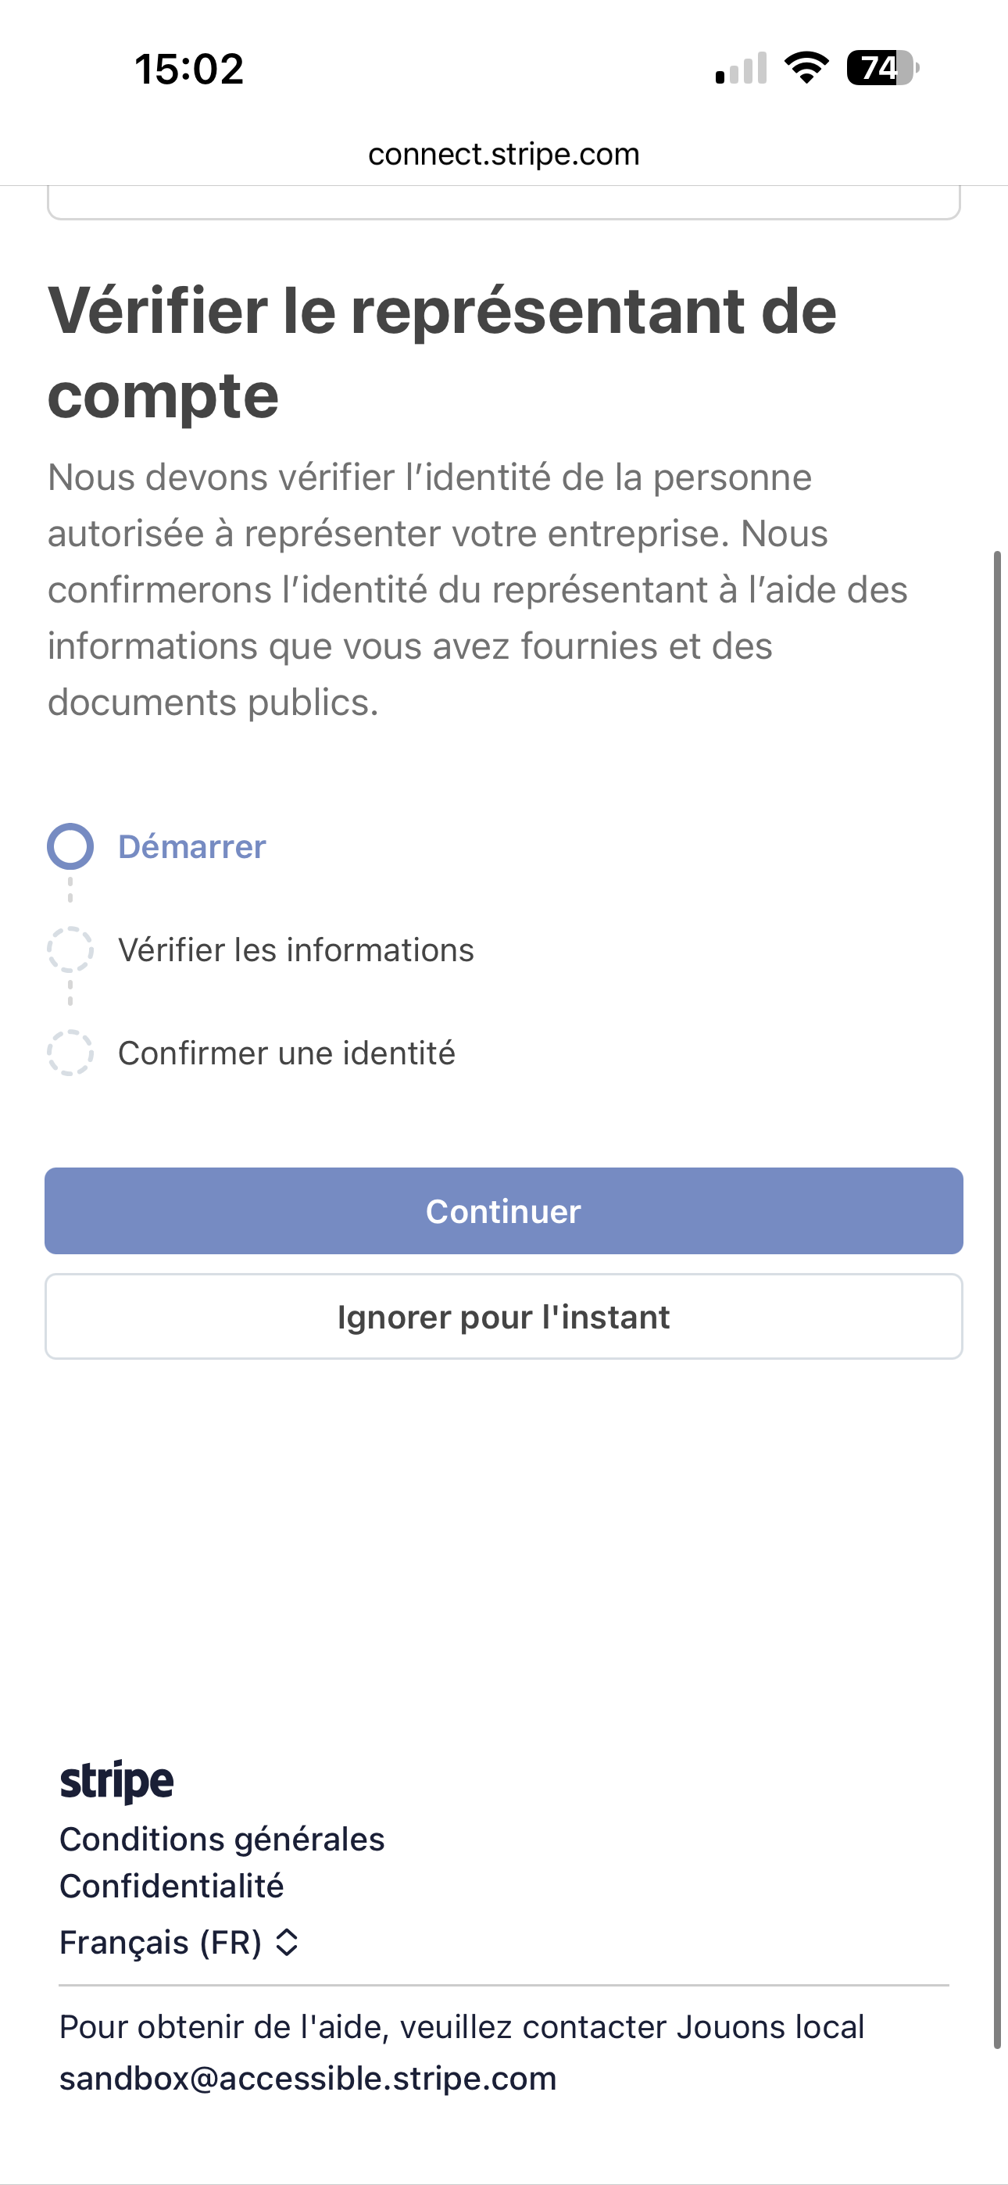Tap the battery level indicator
The width and height of the screenshot is (1008, 2185).
pyautogui.click(x=882, y=68)
